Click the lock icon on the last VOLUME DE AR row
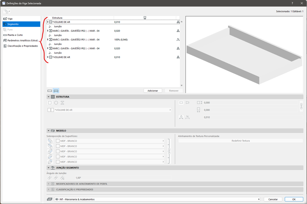The height and width of the screenshot is (204, 307). tap(178, 57)
